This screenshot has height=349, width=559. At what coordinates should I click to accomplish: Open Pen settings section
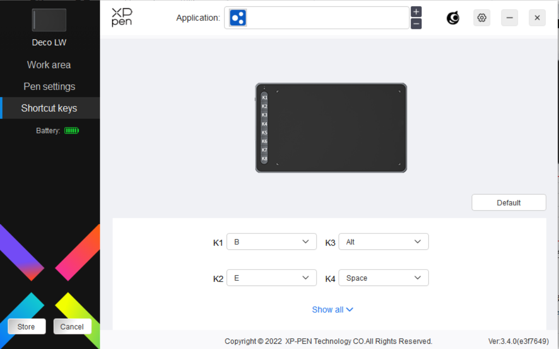49,87
